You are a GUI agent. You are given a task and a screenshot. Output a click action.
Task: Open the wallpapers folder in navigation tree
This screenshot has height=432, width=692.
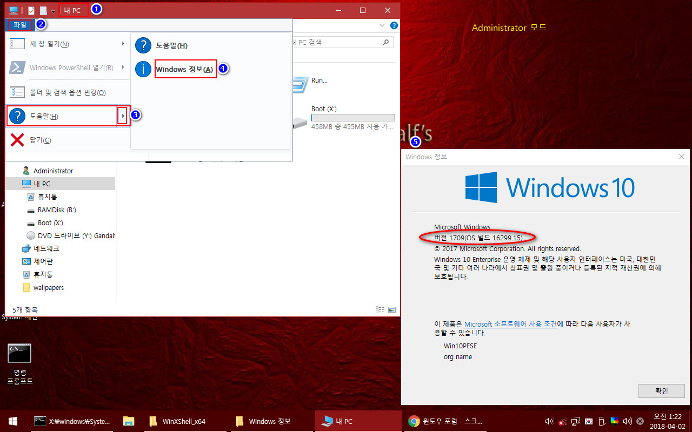pyautogui.click(x=43, y=287)
